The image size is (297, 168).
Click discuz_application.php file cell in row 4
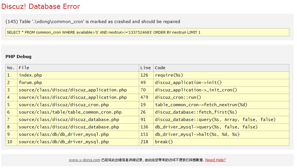(x=78, y=97)
